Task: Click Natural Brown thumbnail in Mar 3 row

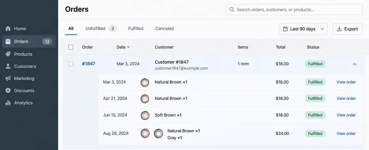Action: click(x=145, y=83)
